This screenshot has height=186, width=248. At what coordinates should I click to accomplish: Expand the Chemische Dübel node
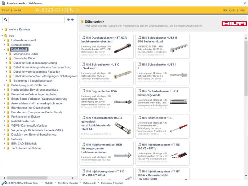[7, 58]
